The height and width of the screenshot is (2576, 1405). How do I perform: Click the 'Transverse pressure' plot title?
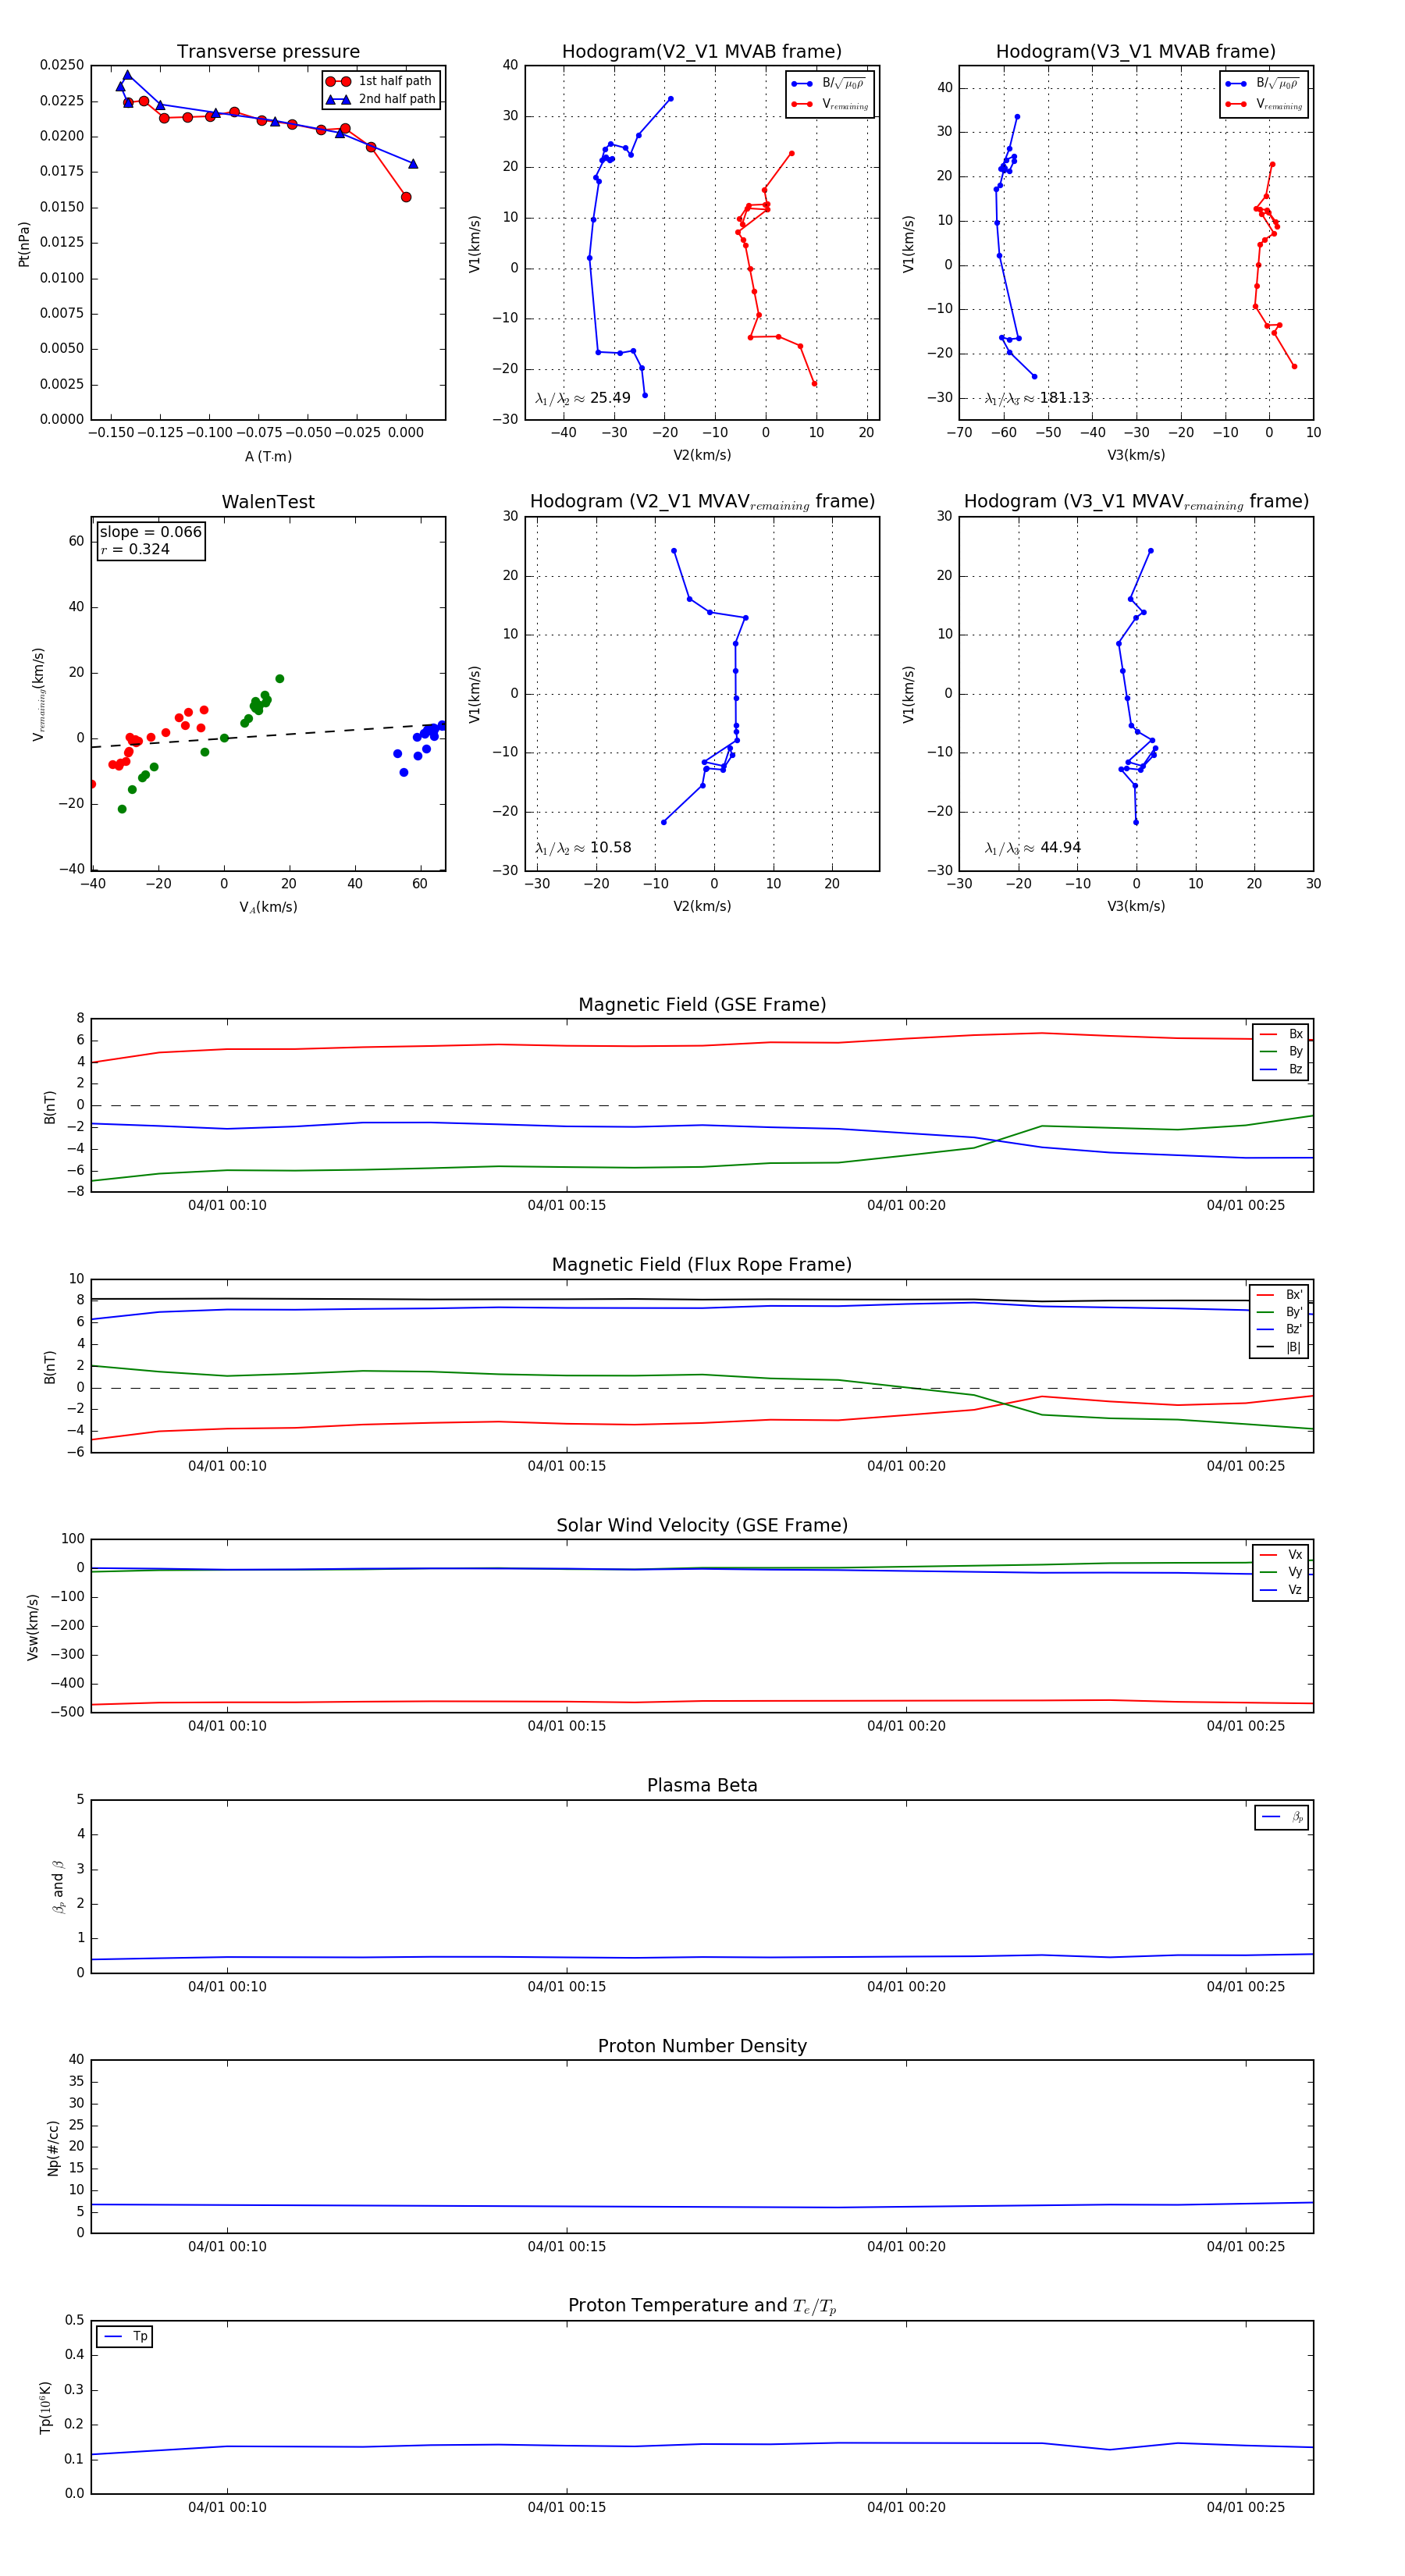pyautogui.click(x=268, y=52)
